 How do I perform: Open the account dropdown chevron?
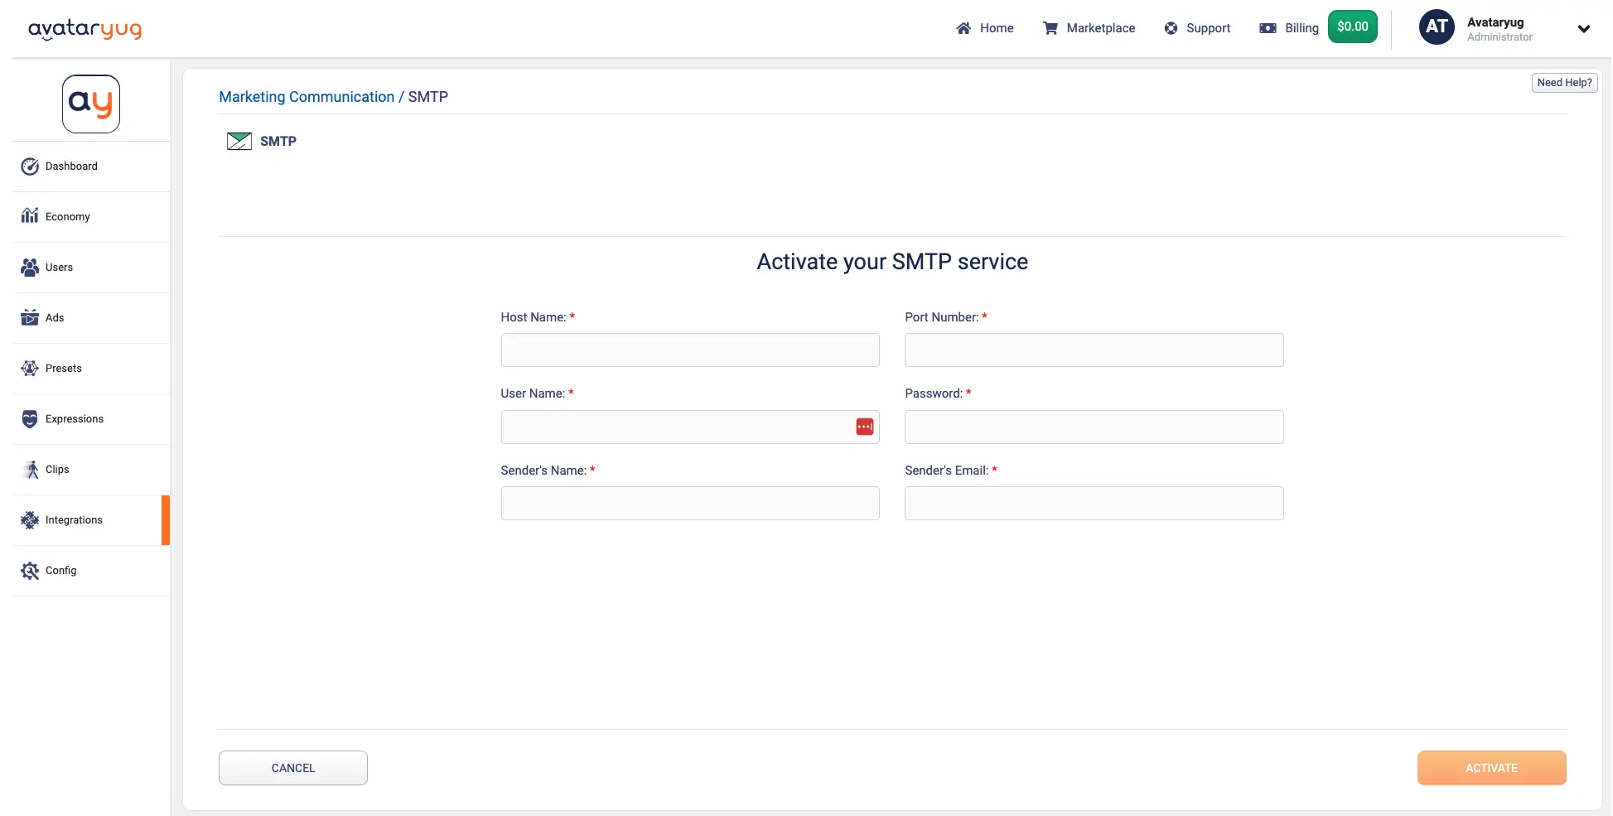tap(1583, 29)
